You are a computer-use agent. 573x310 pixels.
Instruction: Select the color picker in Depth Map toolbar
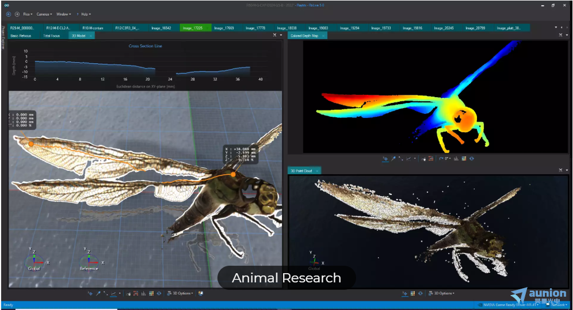click(394, 159)
